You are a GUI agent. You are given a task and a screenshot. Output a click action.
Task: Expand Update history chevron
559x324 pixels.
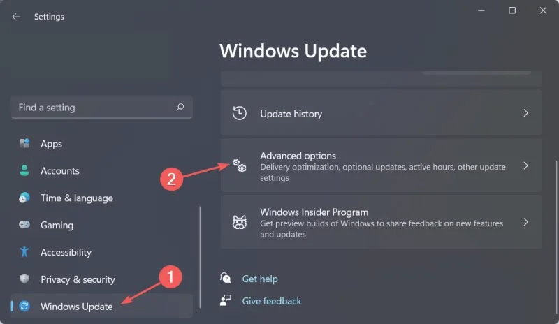526,113
